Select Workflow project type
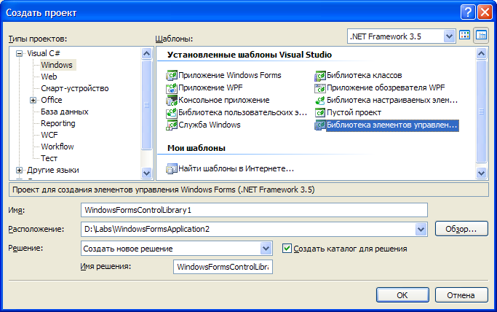 pos(57,147)
